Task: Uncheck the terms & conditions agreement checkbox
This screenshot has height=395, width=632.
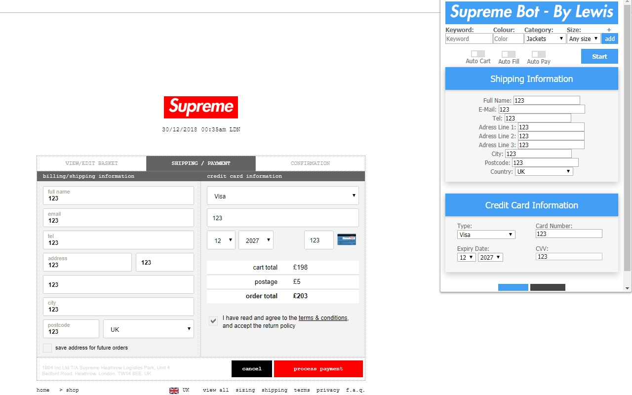Action: click(x=213, y=321)
